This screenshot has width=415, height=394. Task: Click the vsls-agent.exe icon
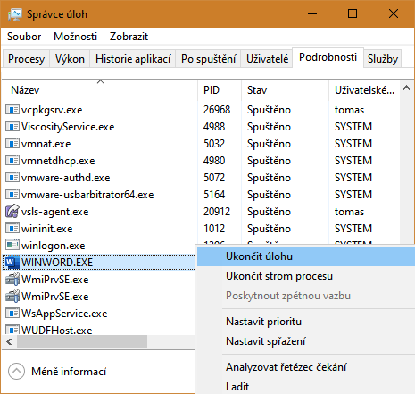[x=12, y=212]
